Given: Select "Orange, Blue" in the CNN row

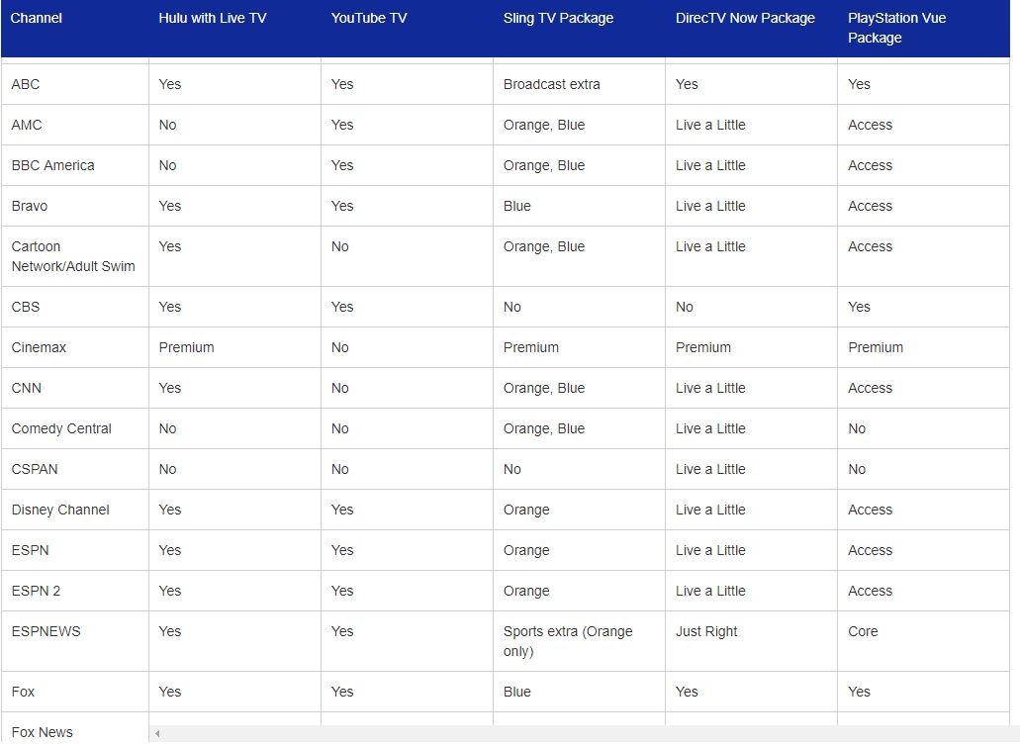Looking at the screenshot, I should (x=544, y=388).
